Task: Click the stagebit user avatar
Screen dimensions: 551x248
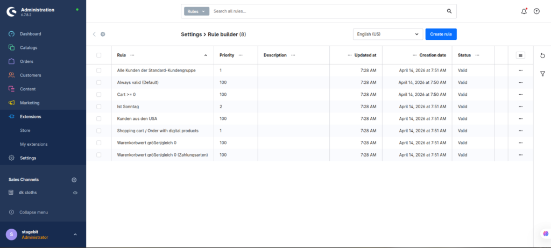Action: [x=12, y=235]
